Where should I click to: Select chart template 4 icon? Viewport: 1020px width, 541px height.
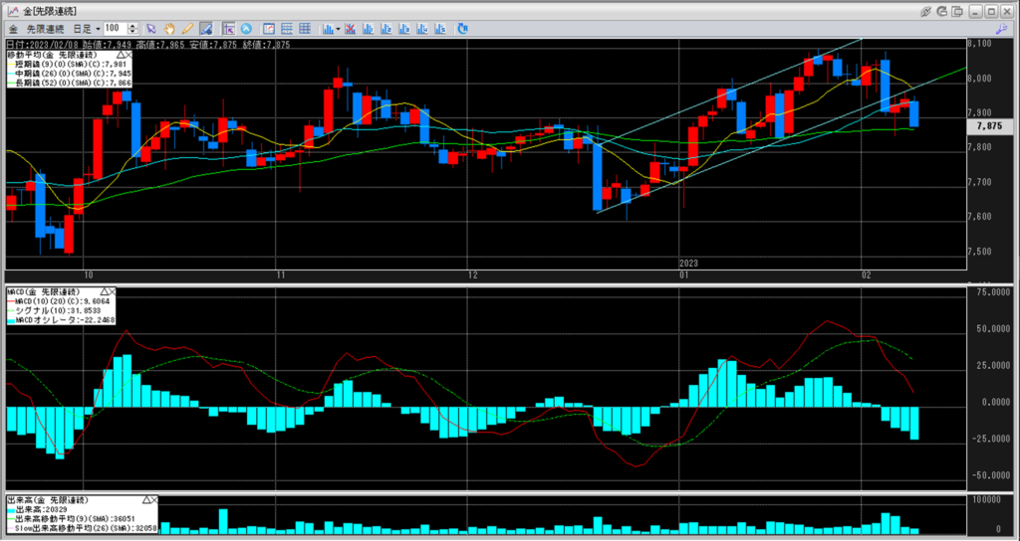click(422, 29)
